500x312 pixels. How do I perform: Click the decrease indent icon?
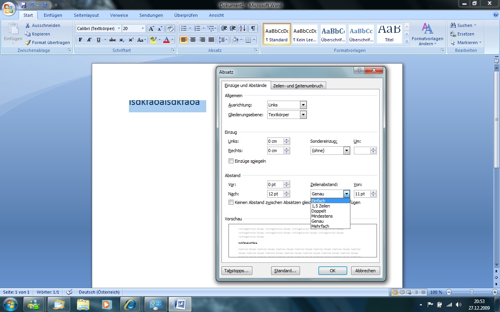[x=223, y=28]
